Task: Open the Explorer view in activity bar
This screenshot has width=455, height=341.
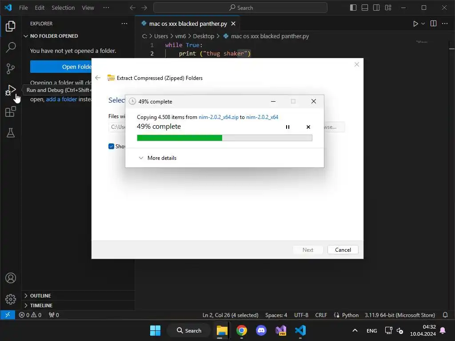Action: [x=11, y=26]
